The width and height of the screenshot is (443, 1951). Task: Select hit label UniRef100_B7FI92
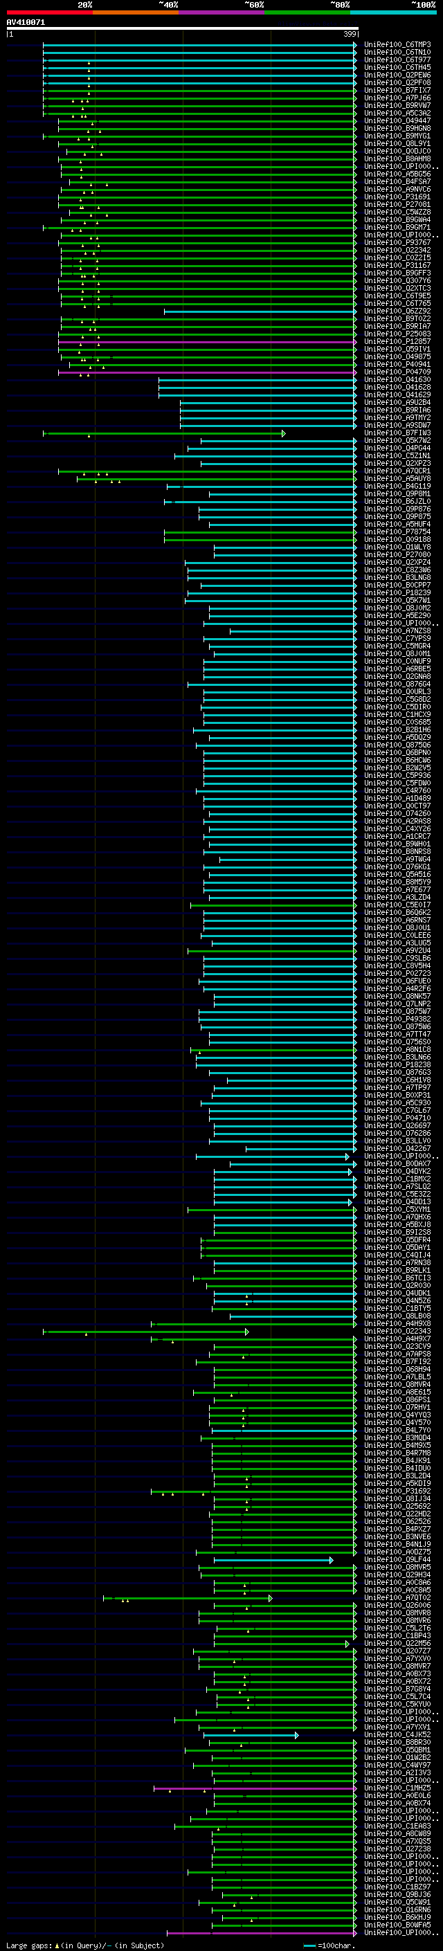397,1362
